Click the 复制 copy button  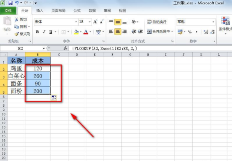pyautogui.click(x=21, y=27)
